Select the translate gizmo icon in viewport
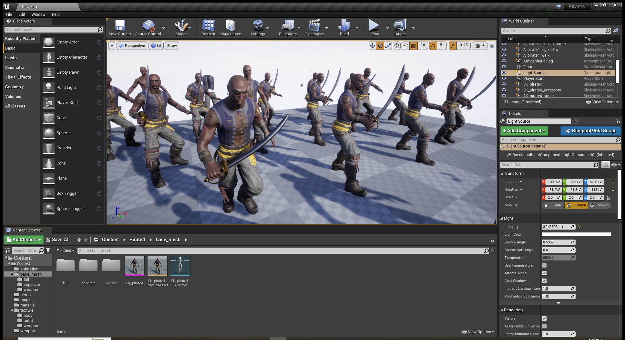 tap(373, 46)
